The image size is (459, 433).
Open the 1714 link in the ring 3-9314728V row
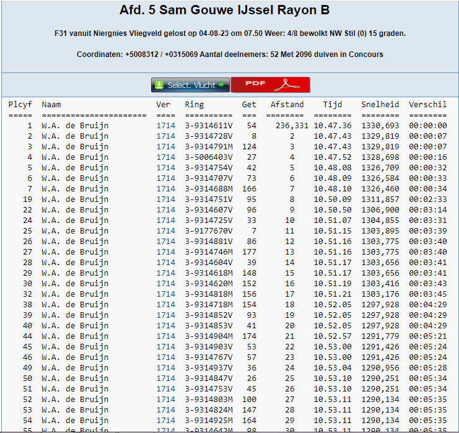point(165,136)
